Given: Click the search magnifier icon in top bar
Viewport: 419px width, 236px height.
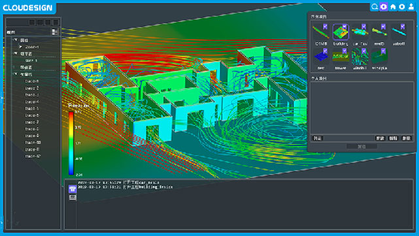Looking at the screenshot, I should click(x=375, y=7).
